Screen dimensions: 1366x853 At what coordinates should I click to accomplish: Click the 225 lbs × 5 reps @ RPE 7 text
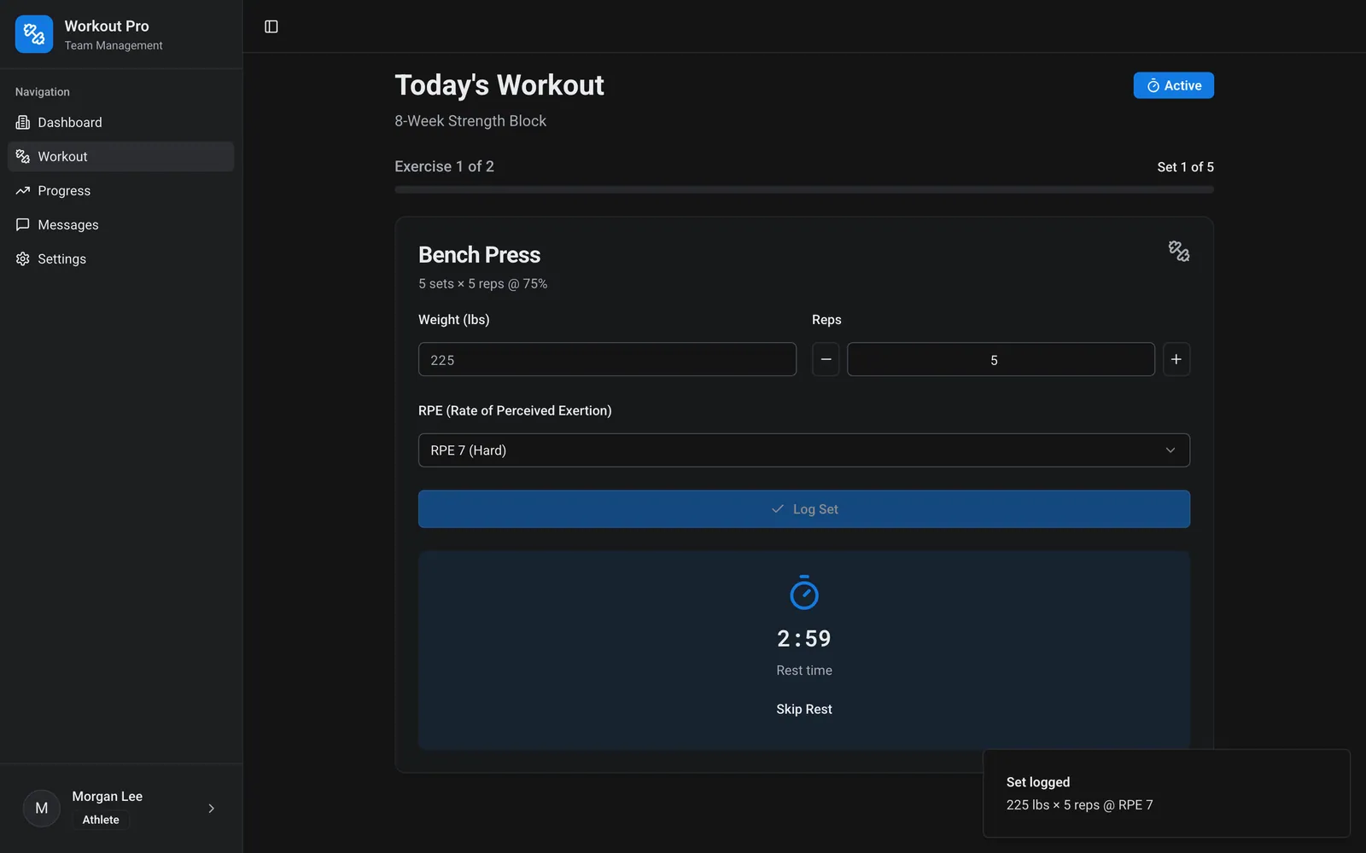1079,805
